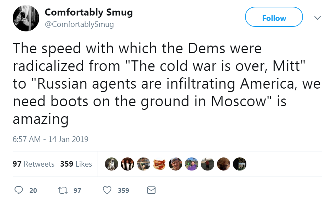Open the purple jacket person avatar
This screenshot has height=203, width=332.
coord(192,164)
